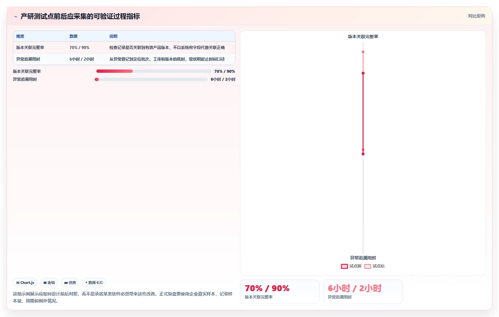The height and width of the screenshot is (317, 499).
Task: Click the title 产研测试点前后应采集的可验证过程指标
Action: point(80,16)
